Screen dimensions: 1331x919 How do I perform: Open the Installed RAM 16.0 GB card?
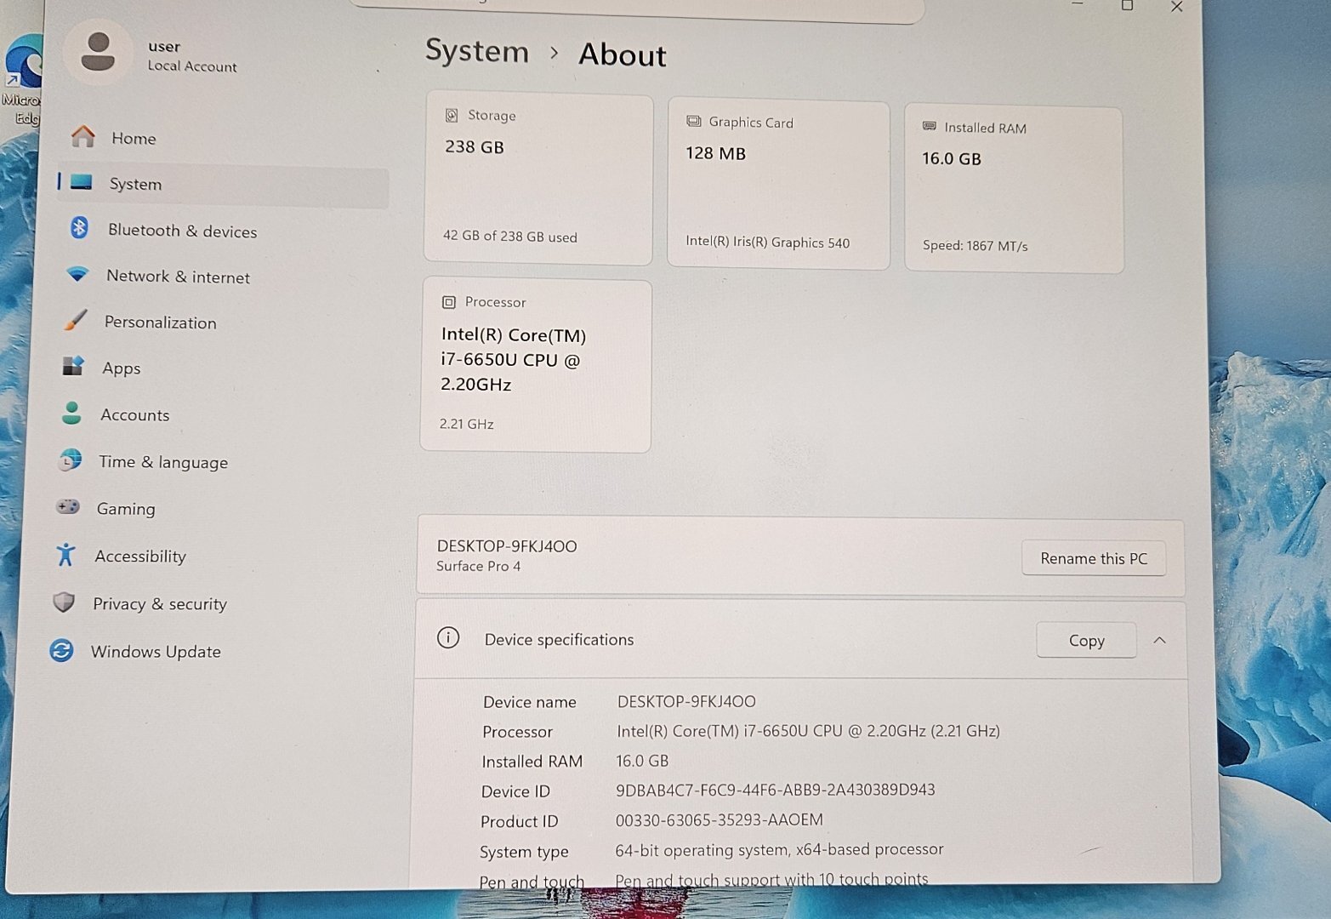(1014, 189)
